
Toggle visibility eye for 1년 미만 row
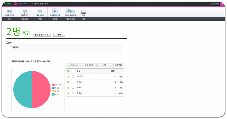coord(68,77)
